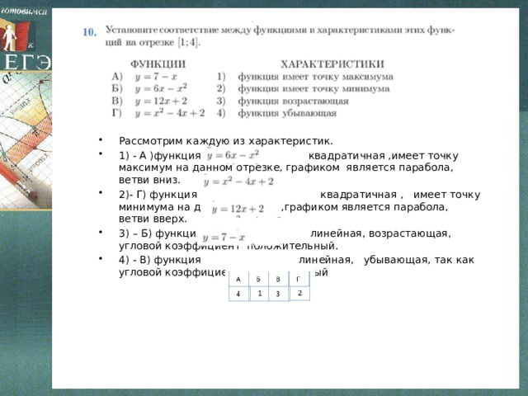Screen dimensions: 528x396
Task: Click function Б) y = 6x − x² in list
Action: click(149, 88)
